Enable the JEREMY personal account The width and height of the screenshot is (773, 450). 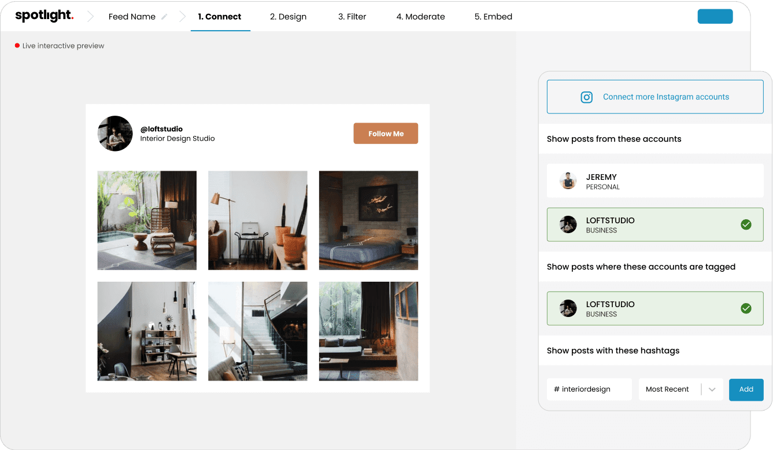pos(655,180)
